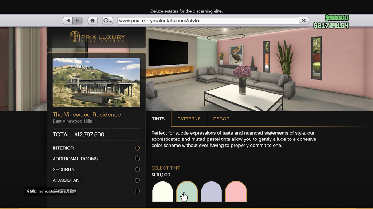Switch to the TINTS tab
The height and width of the screenshot is (209, 373).
point(158,119)
